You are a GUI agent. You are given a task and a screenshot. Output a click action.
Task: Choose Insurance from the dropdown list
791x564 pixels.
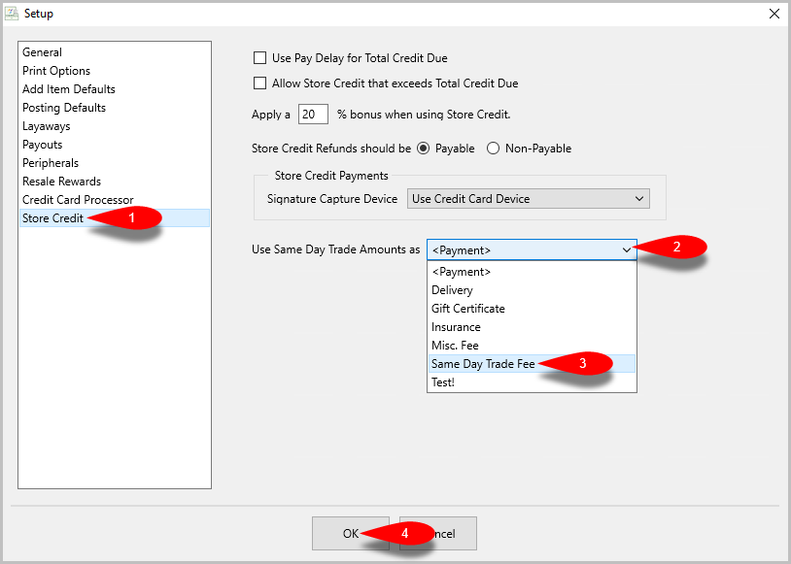(x=532, y=327)
